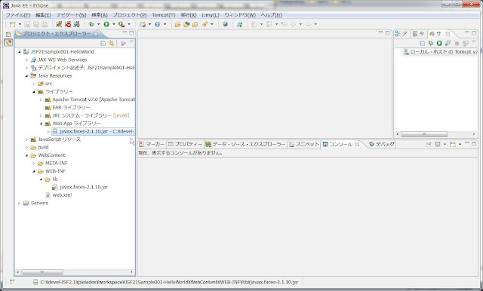Expand the JAX-WS Web Services node
Screen dimensions: 483x291
click(x=27, y=60)
